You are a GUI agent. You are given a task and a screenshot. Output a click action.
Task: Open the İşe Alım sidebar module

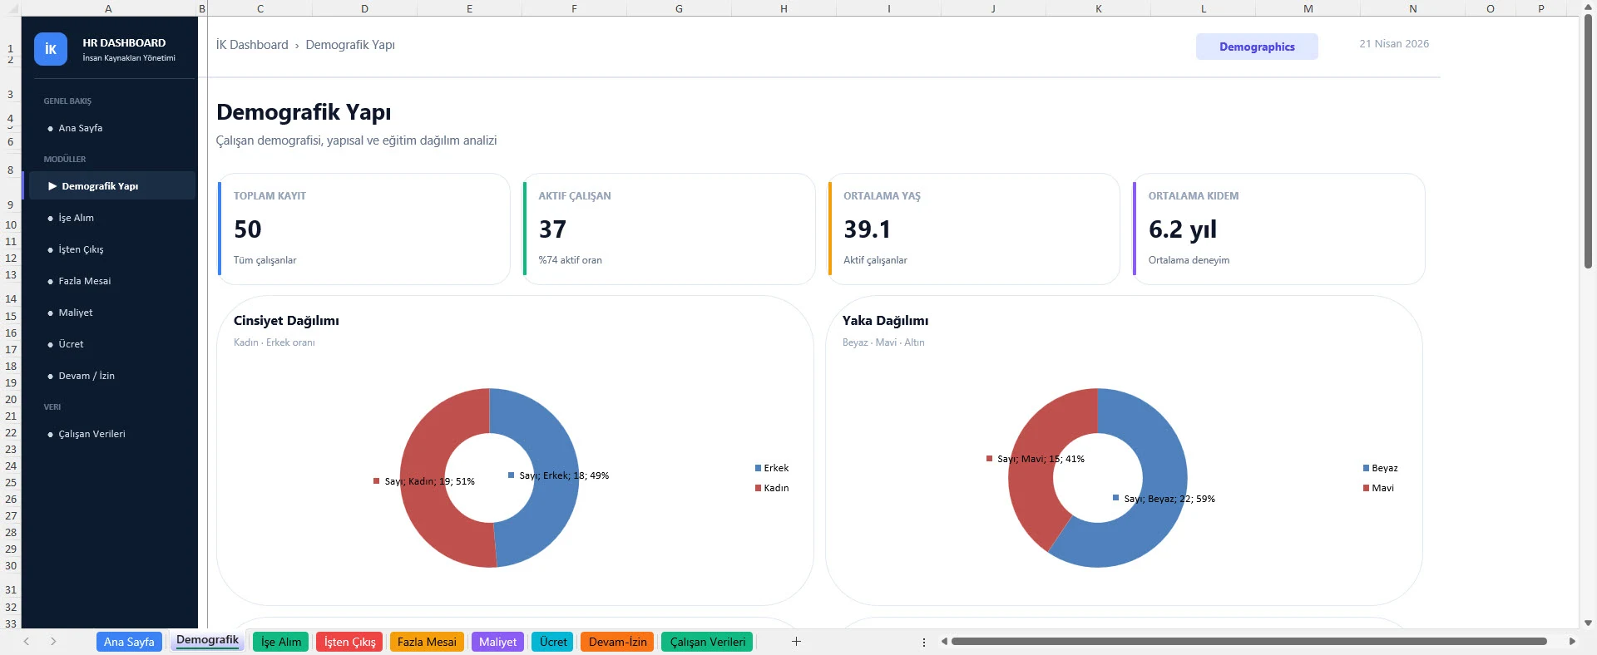[76, 218]
